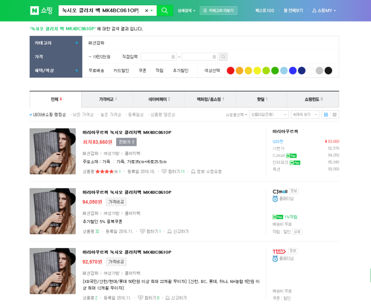Switch to list view icon
This screenshot has height=305, width=371.
326,115
